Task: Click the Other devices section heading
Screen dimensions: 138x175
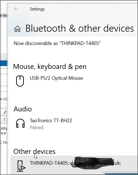Action: click(x=34, y=152)
